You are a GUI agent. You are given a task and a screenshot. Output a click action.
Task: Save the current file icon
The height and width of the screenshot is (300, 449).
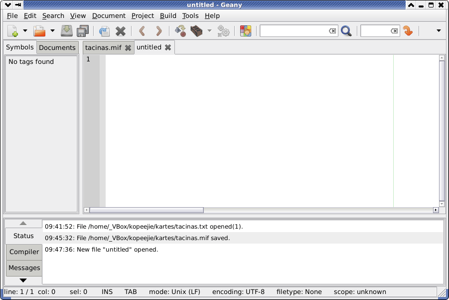67,30
